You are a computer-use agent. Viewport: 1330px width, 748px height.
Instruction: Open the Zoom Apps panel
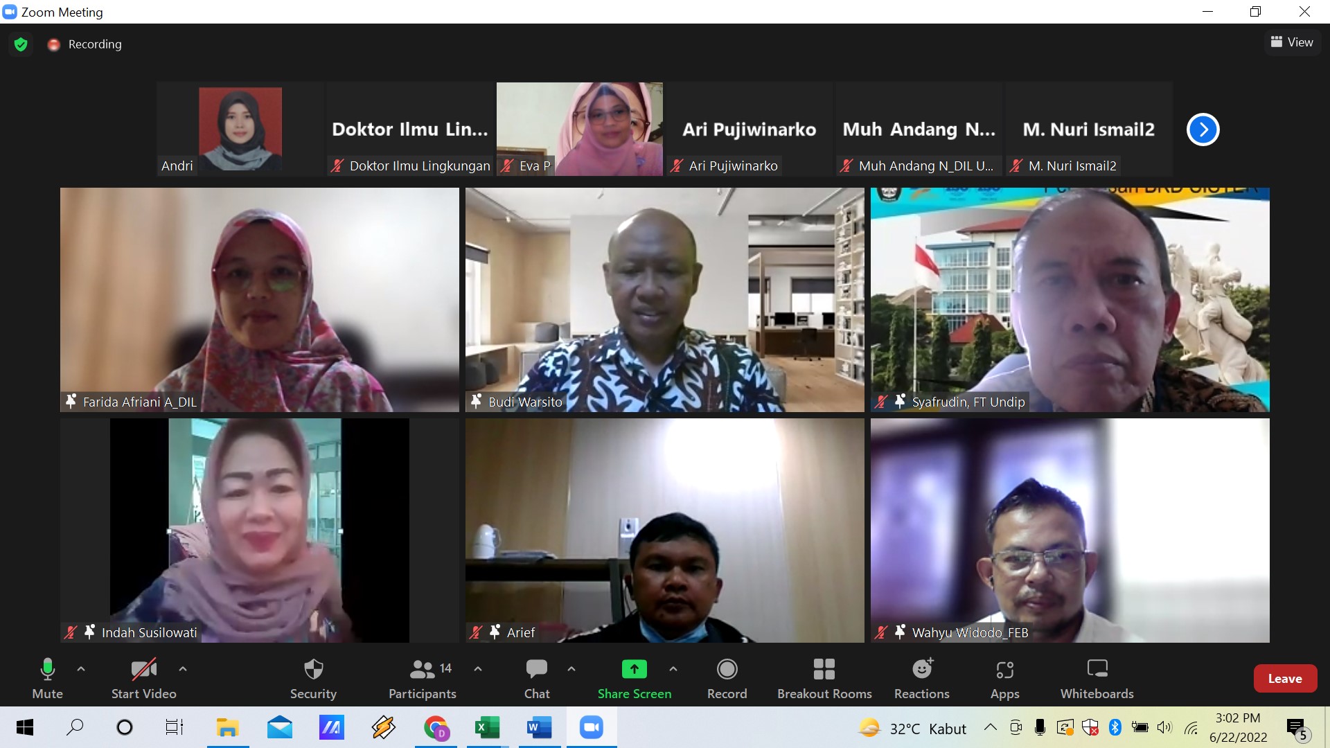[x=1004, y=678]
